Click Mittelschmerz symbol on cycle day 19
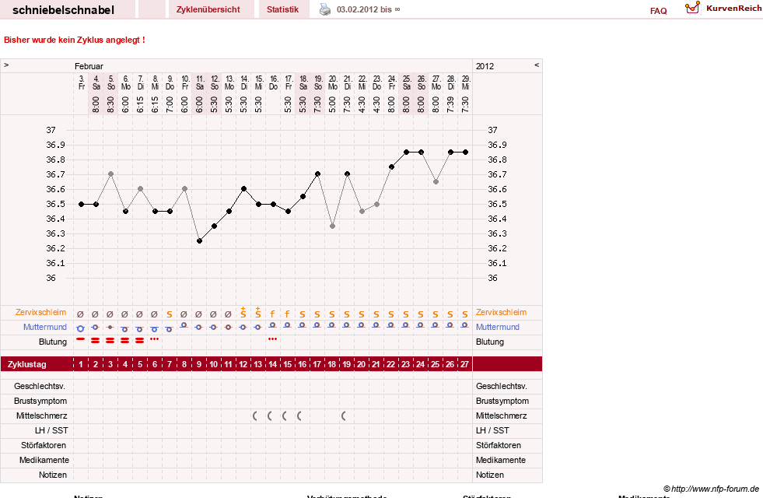Viewport: 763px width, 498px height. [x=344, y=416]
